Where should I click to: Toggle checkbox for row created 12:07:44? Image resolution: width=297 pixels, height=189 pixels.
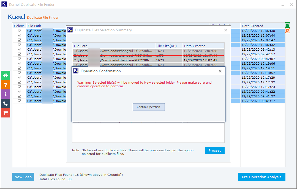19,35
